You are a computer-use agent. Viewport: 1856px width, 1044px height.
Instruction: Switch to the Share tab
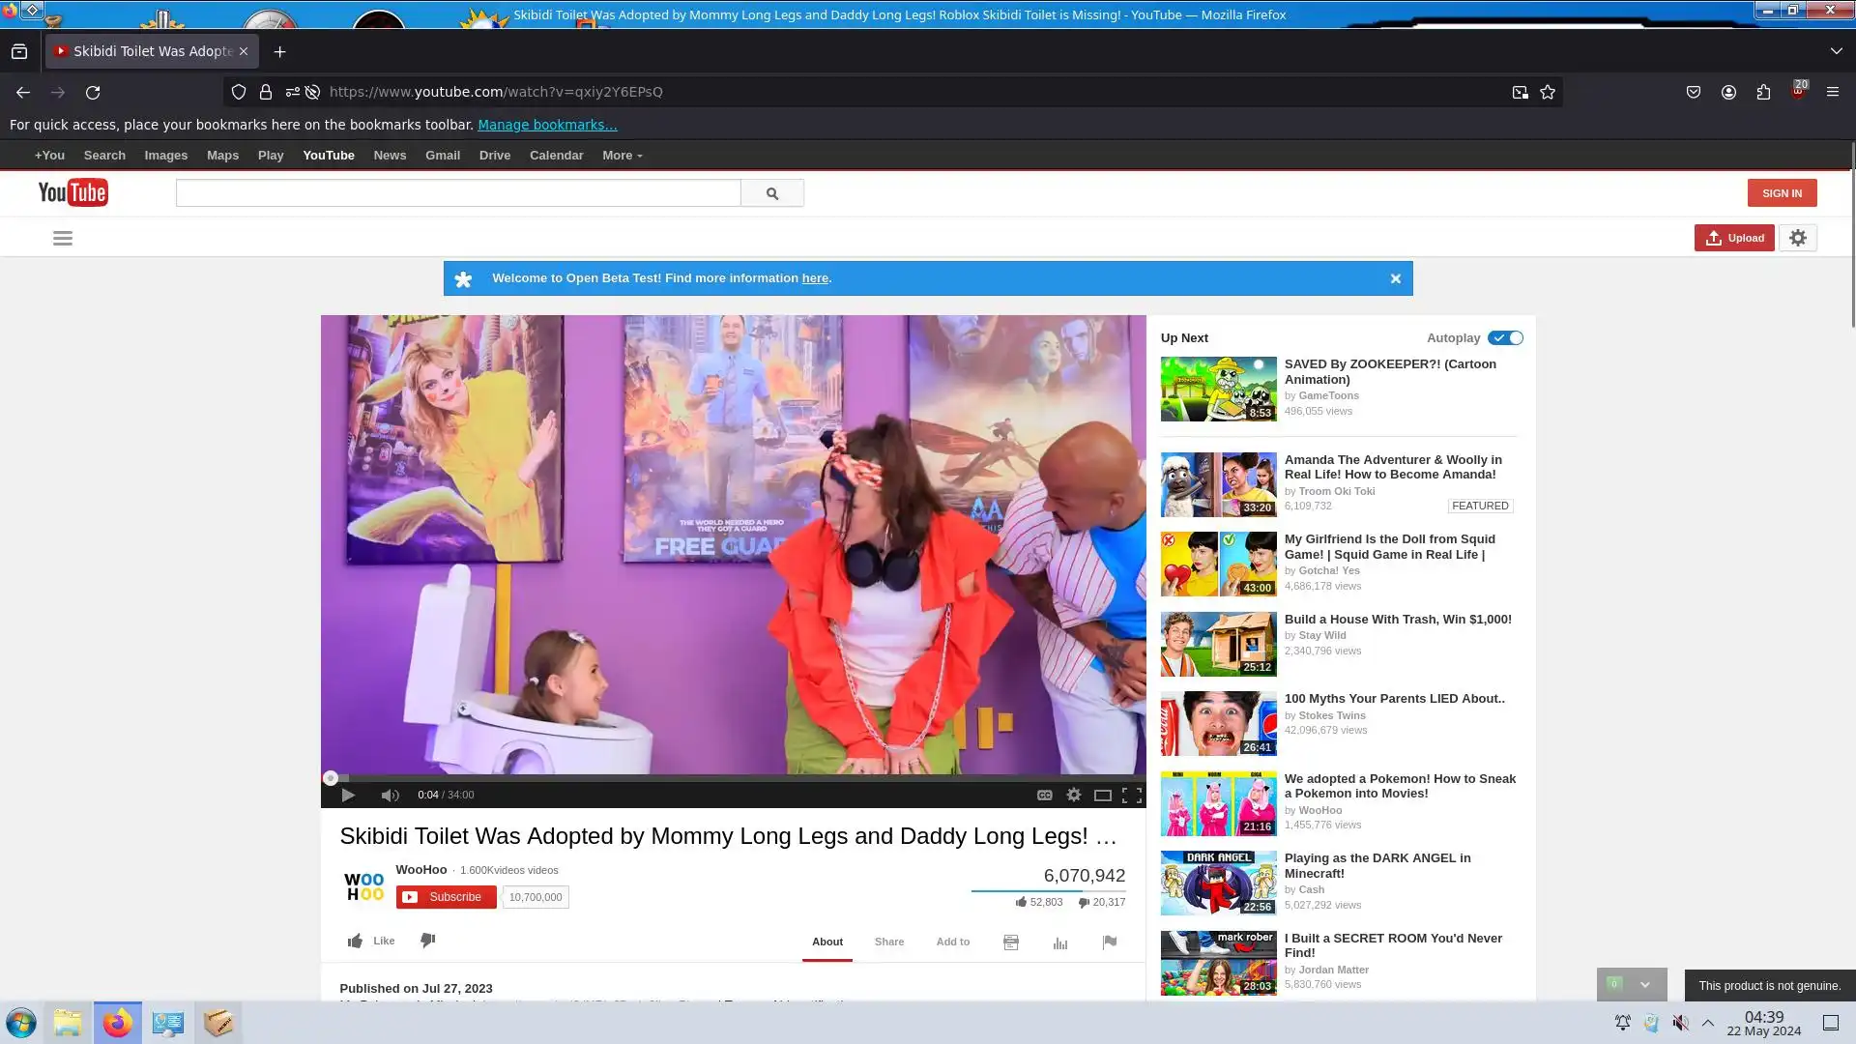tap(889, 942)
